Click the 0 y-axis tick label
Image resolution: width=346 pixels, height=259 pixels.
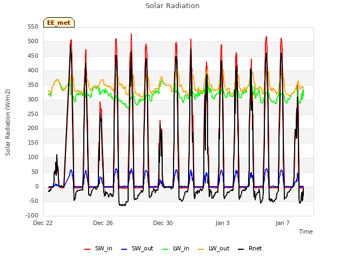(x=37, y=187)
